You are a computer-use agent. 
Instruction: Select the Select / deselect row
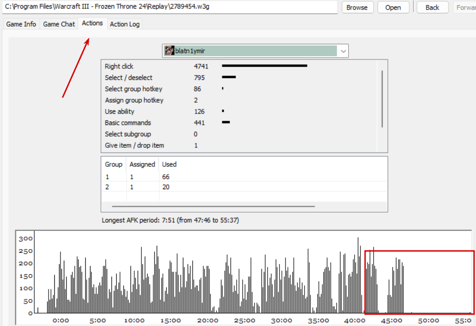tap(239, 77)
